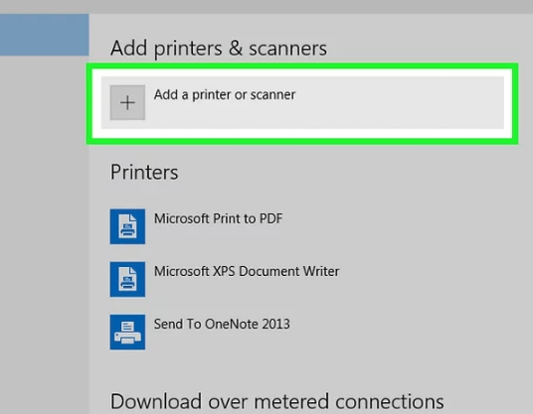The width and height of the screenshot is (533, 414).
Task: Click the printer graphic in the OneNote tile
Action: [127, 333]
